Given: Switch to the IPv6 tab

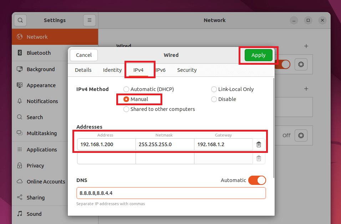Looking at the screenshot, I should point(161,70).
